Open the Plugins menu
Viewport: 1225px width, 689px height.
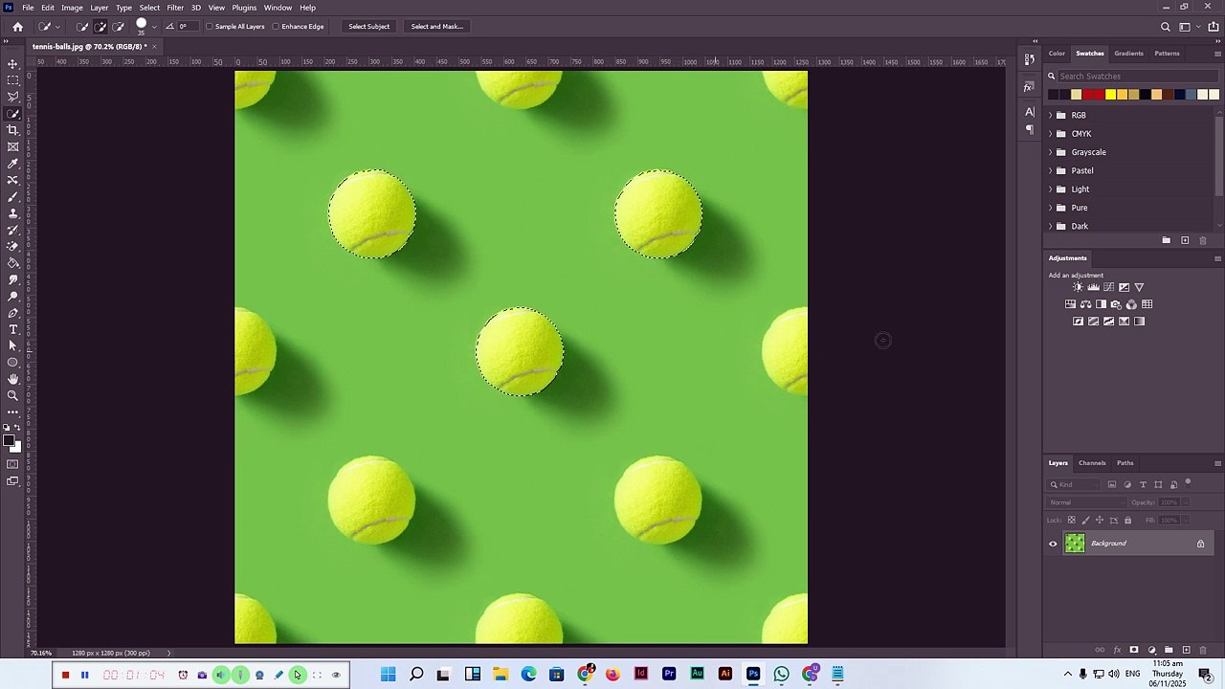[244, 8]
